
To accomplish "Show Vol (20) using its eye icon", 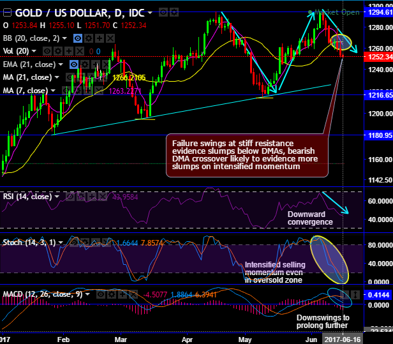I will click(47, 51).
